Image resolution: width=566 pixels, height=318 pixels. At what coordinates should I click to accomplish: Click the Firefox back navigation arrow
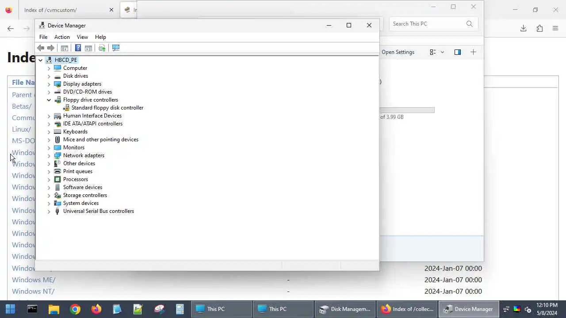[x=11, y=28]
